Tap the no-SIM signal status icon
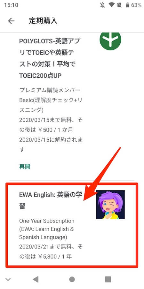The height and width of the screenshot is (289, 144). tap(119, 5)
